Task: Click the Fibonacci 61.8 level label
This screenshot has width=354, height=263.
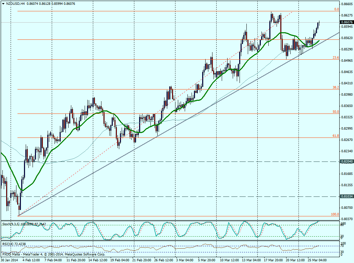Action: [335, 136]
